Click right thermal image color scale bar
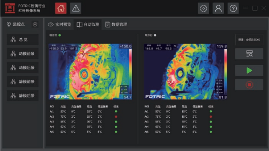 (225, 71)
